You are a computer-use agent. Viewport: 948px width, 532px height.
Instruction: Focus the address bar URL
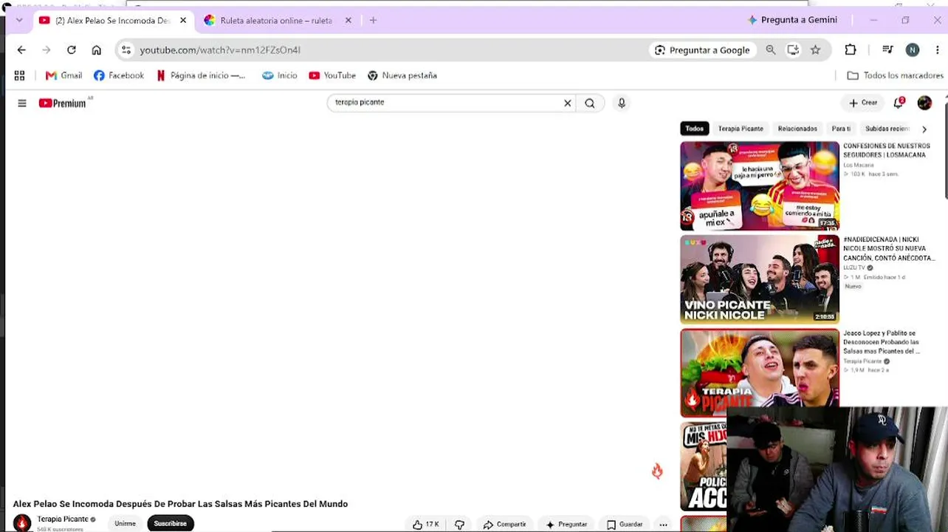click(x=220, y=50)
